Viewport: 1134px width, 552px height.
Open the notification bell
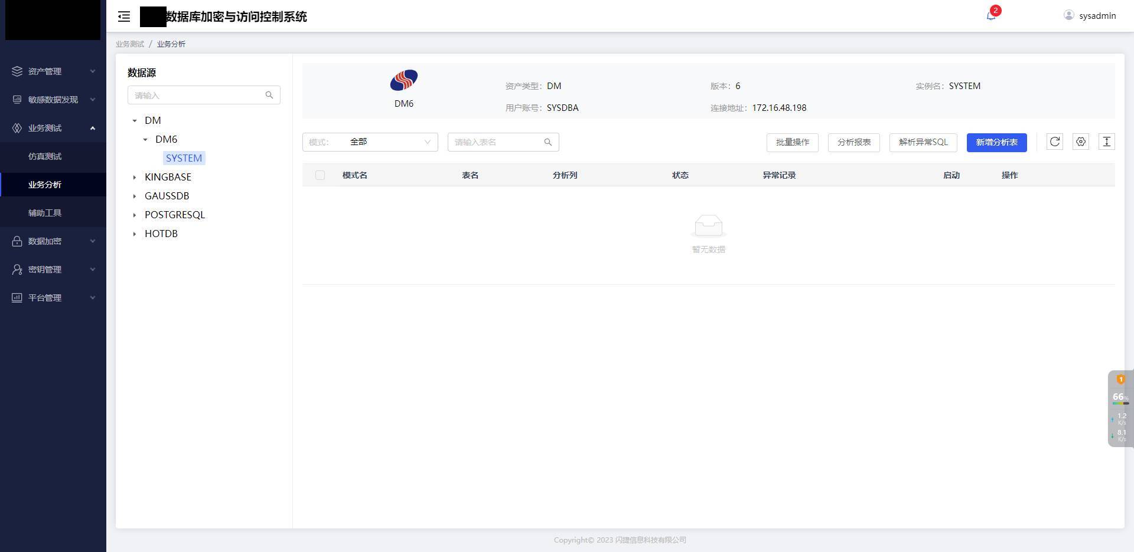click(991, 15)
